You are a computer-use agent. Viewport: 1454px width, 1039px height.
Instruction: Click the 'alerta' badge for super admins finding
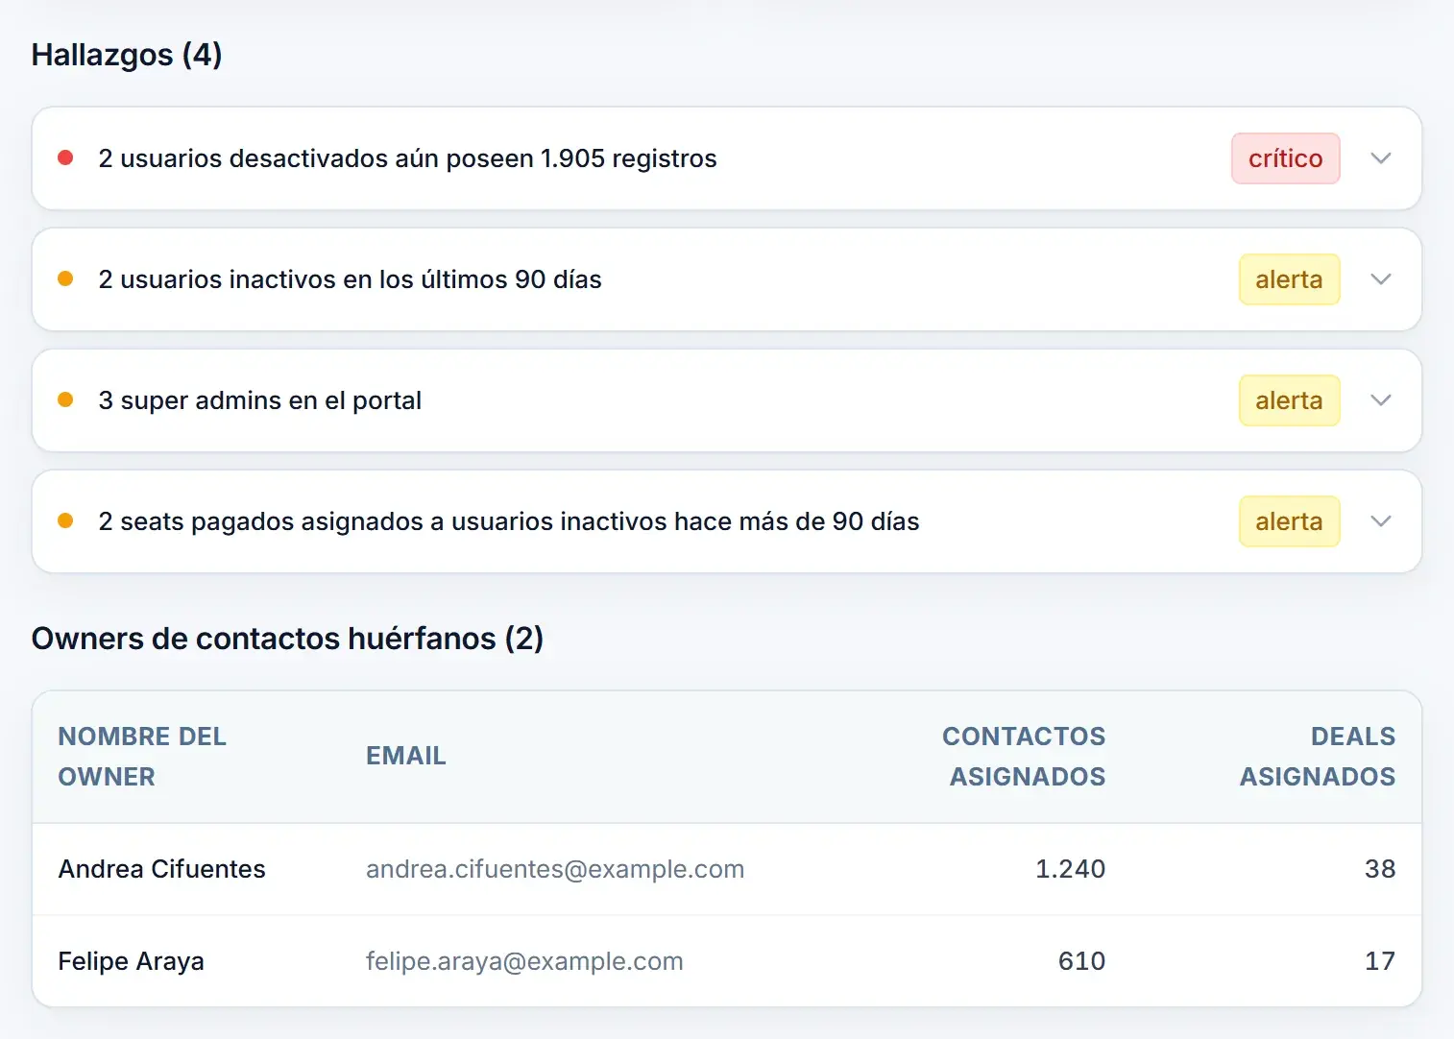(1289, 400)
